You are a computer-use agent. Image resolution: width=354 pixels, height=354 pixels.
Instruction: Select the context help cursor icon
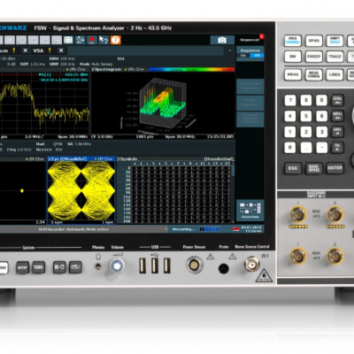[x=104, y=40]
